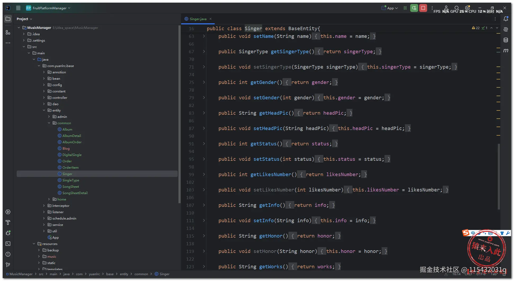Open the Problems tool window
514x281 pixels.
[8, 254]
